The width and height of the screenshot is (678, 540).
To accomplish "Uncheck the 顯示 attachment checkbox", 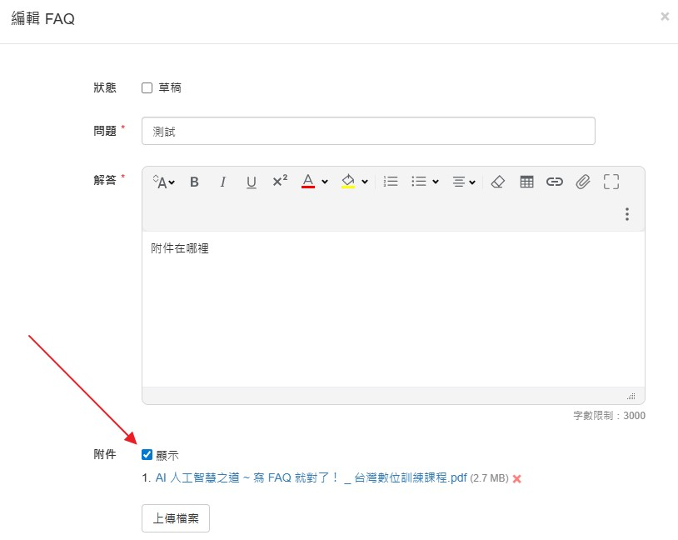I will pyautogui.click(x=147, y=455).
